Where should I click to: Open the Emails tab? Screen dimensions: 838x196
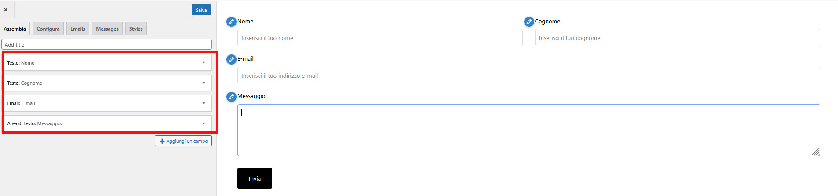click(x=78, y=29)
